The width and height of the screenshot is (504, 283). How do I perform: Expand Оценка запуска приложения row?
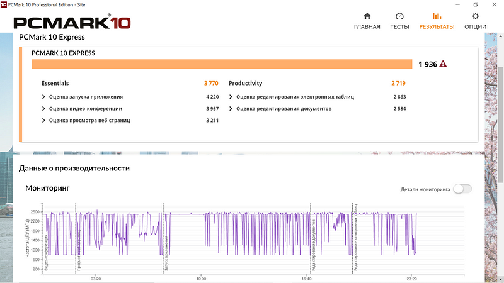point(43,97)
